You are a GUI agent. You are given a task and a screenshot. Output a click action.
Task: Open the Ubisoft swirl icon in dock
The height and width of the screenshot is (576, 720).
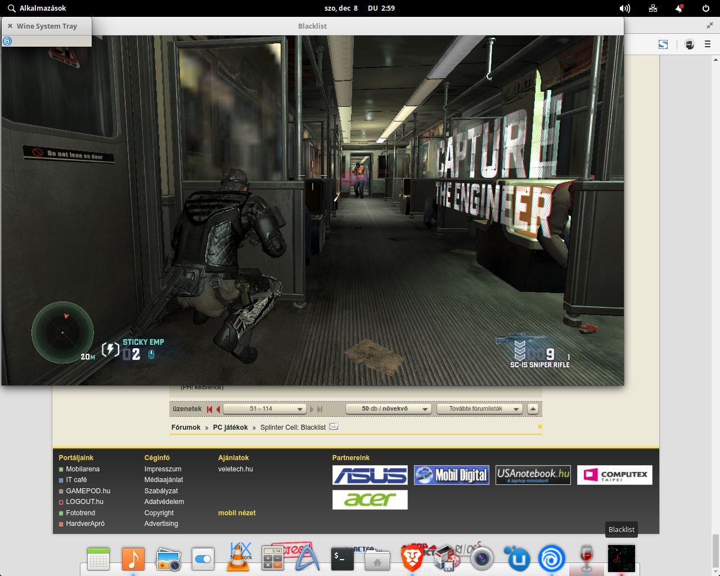tap(551, 559)
